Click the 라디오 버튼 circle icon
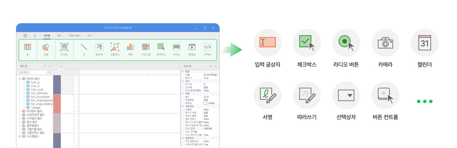This screenshot has width=457, height=148. click(346, 43)
